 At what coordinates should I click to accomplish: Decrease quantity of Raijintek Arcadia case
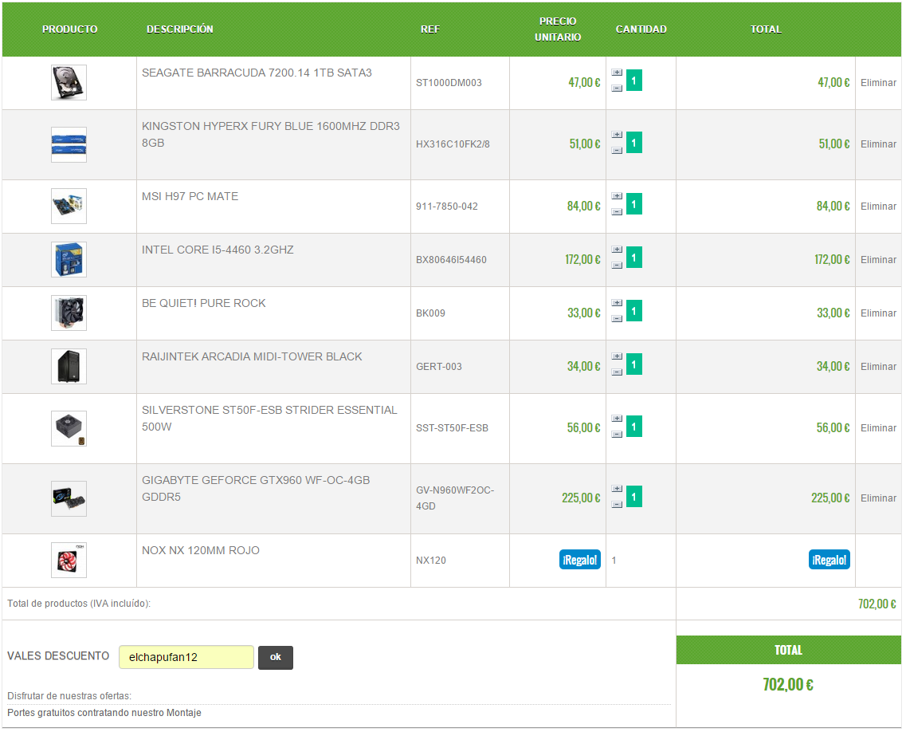(x=617, y=372)
